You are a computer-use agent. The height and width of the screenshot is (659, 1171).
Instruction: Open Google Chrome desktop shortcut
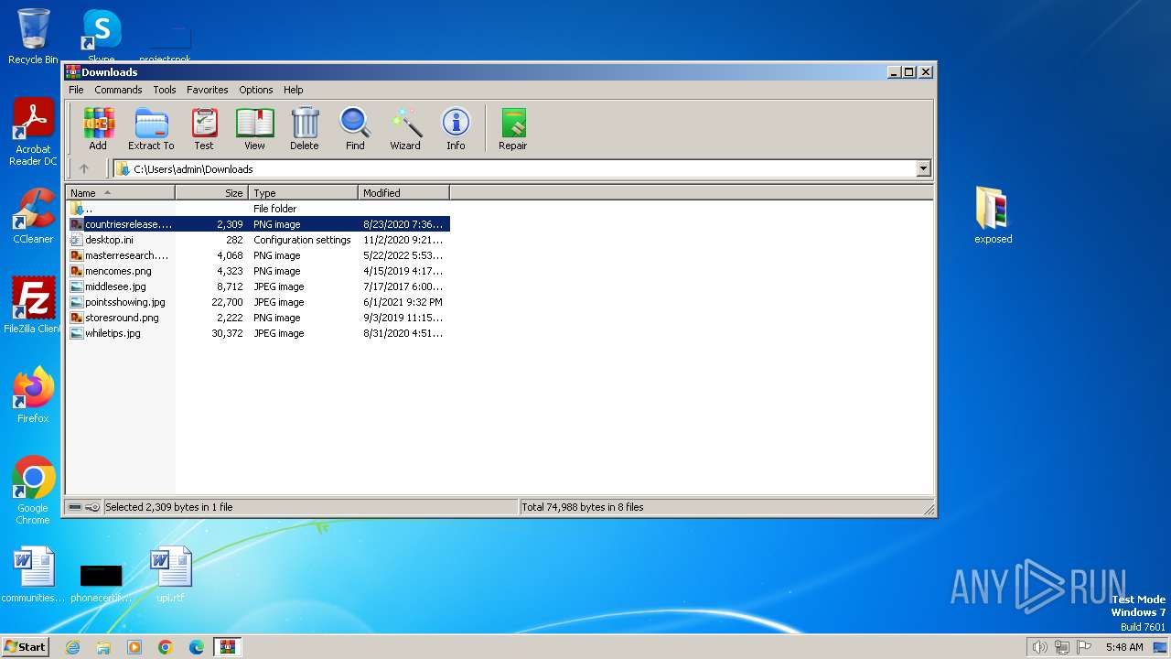tap(33, 490)
